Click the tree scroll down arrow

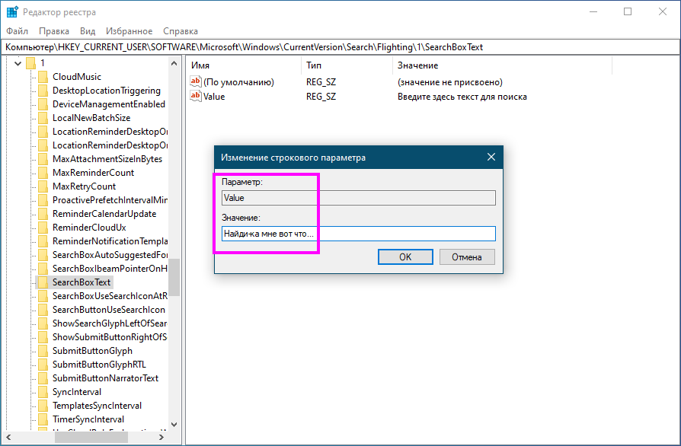(174, 424)
